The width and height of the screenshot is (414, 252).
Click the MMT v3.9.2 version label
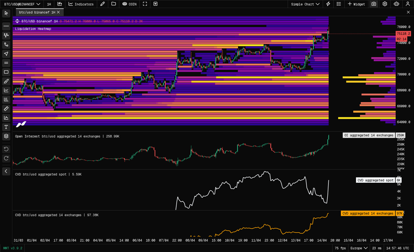(x=13, y=248)
